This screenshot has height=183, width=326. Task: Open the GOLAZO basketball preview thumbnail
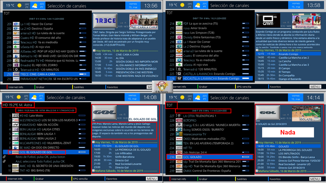[306, 113]
